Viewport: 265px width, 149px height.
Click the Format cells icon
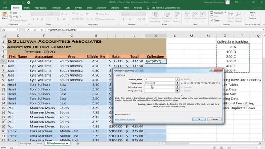tap(202, 14)
